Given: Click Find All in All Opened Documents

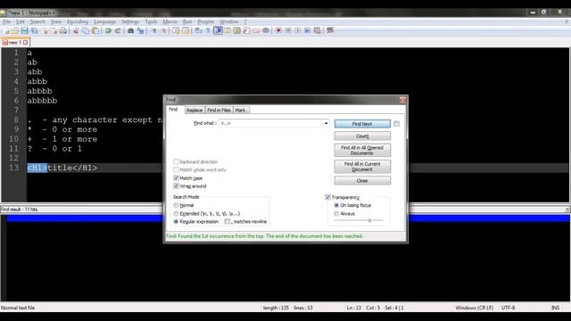Looking at the screenshot, I should coord(362,151).
